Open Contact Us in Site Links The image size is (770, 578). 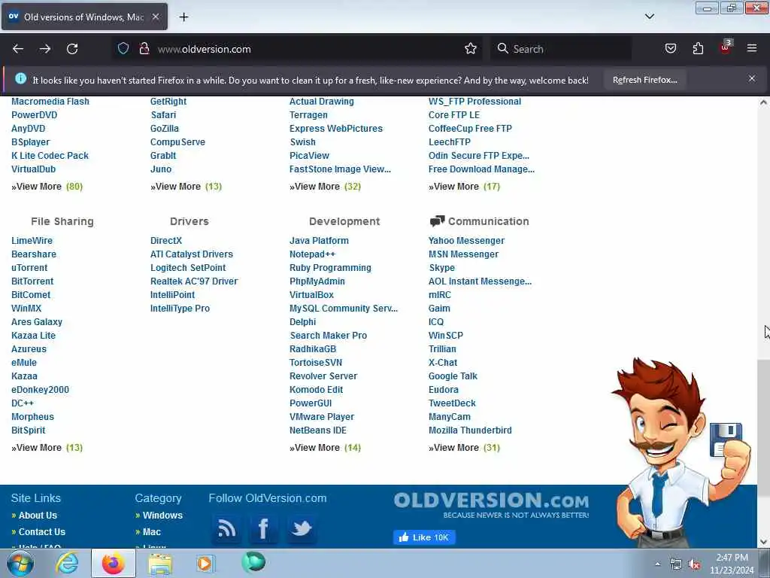tap(42, 532)
